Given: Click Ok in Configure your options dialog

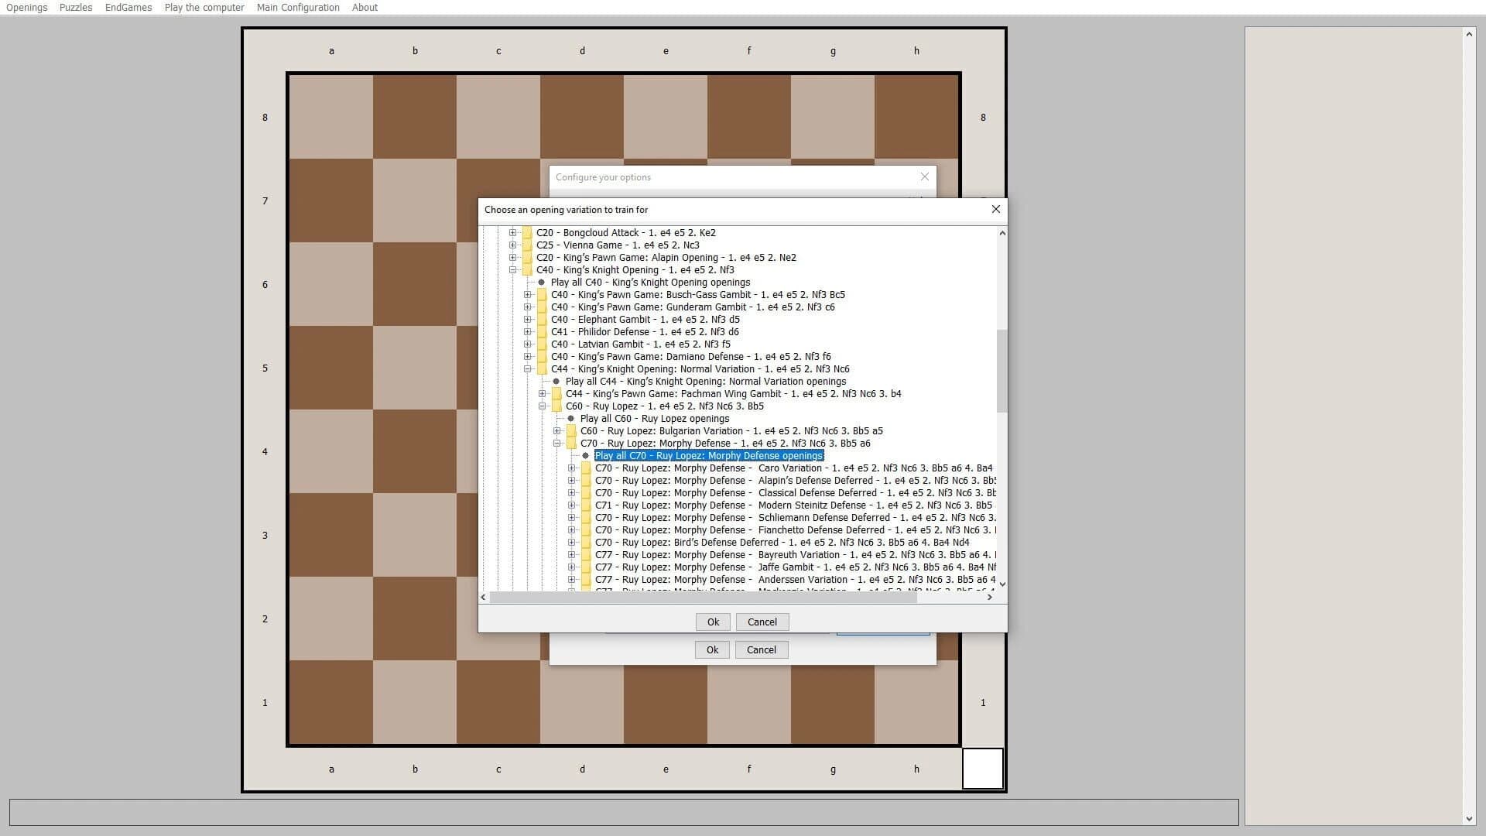Looking at the screenshot, I should [712, 649].
